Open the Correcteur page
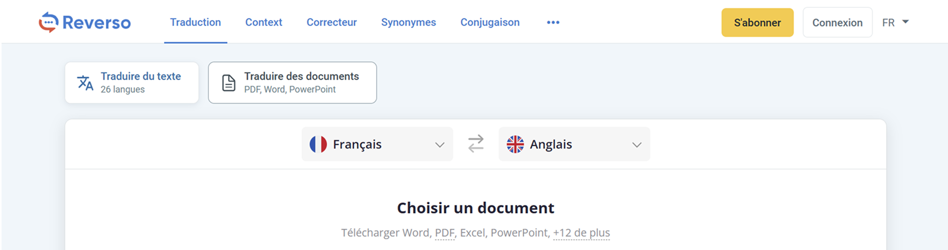The image size is (948, 250). point(331,22)
